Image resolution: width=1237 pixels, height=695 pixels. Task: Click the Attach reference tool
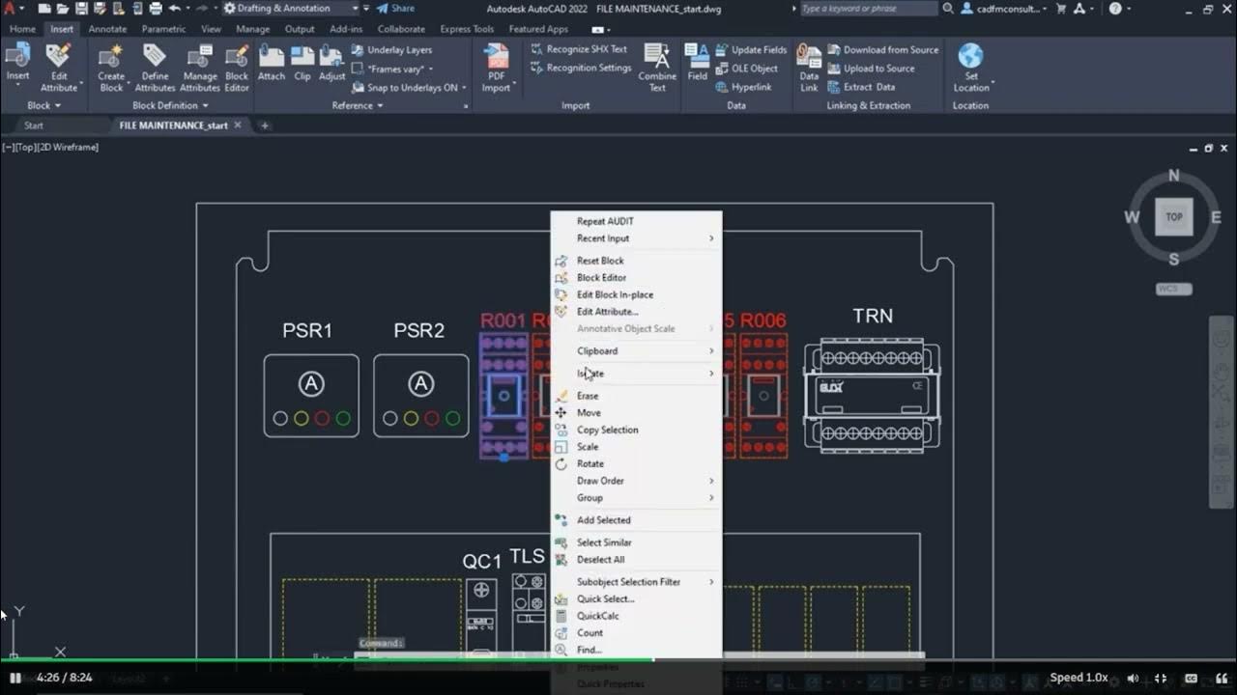point(272,64)
